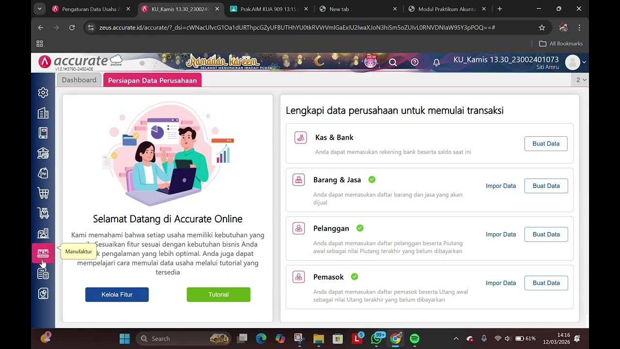Click the Kas & Bank card icon
Screen dimensions: 620x349
point(301,138)
